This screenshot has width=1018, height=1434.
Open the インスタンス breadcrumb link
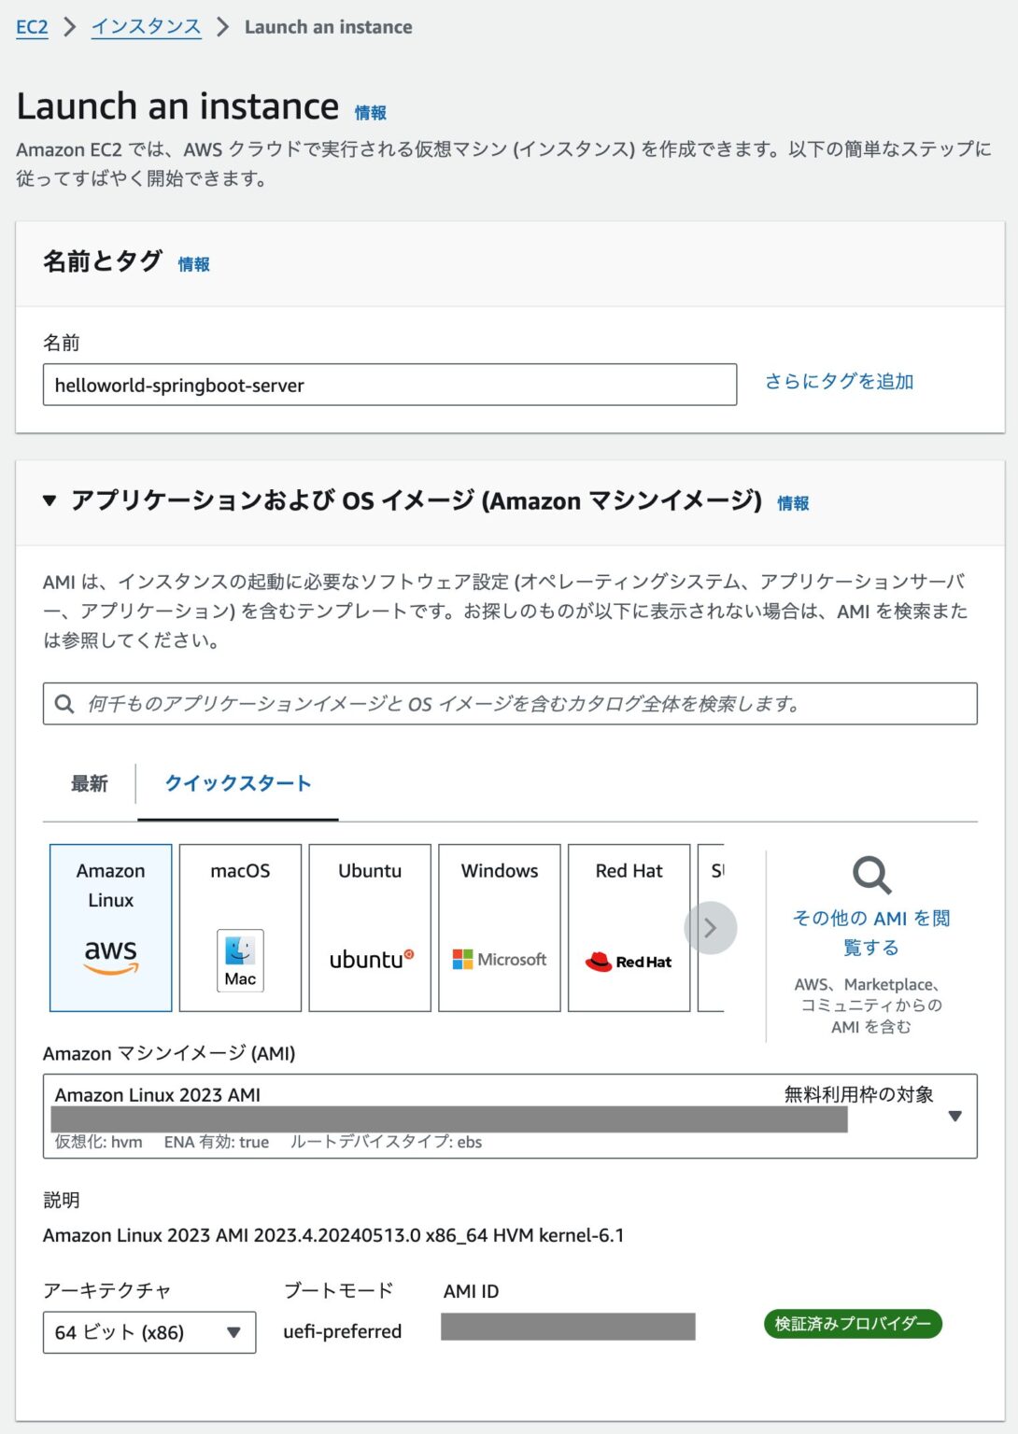pyautogui.click(x=145, y=27)
